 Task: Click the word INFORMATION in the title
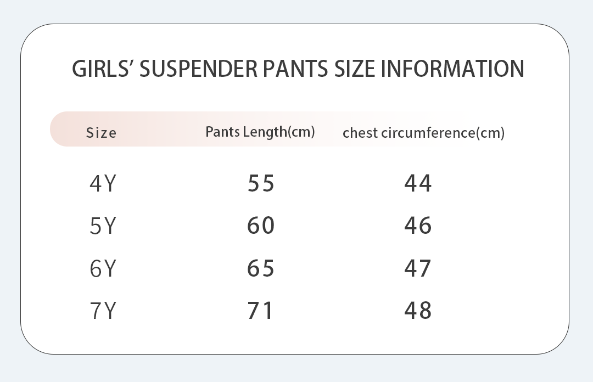[452, 69]
